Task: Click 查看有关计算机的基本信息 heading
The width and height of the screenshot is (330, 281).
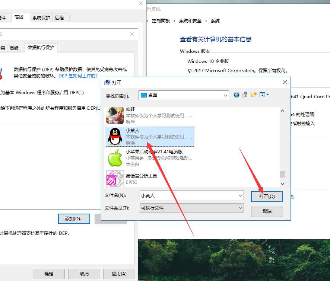Action: click(x=216, y=39)
